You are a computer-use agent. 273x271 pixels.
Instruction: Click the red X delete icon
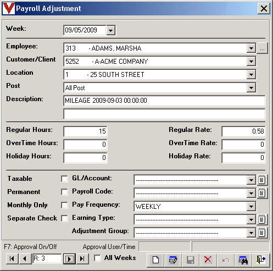(208, 260)
